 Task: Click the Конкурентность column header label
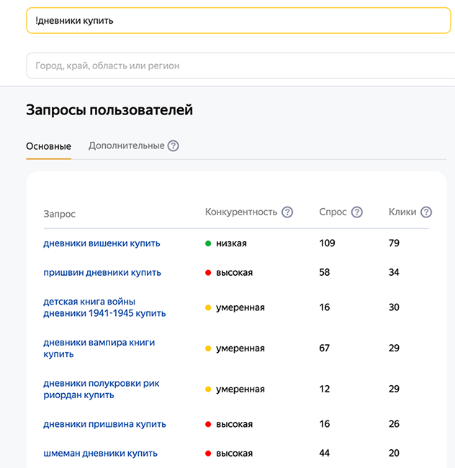pos(240,212)
